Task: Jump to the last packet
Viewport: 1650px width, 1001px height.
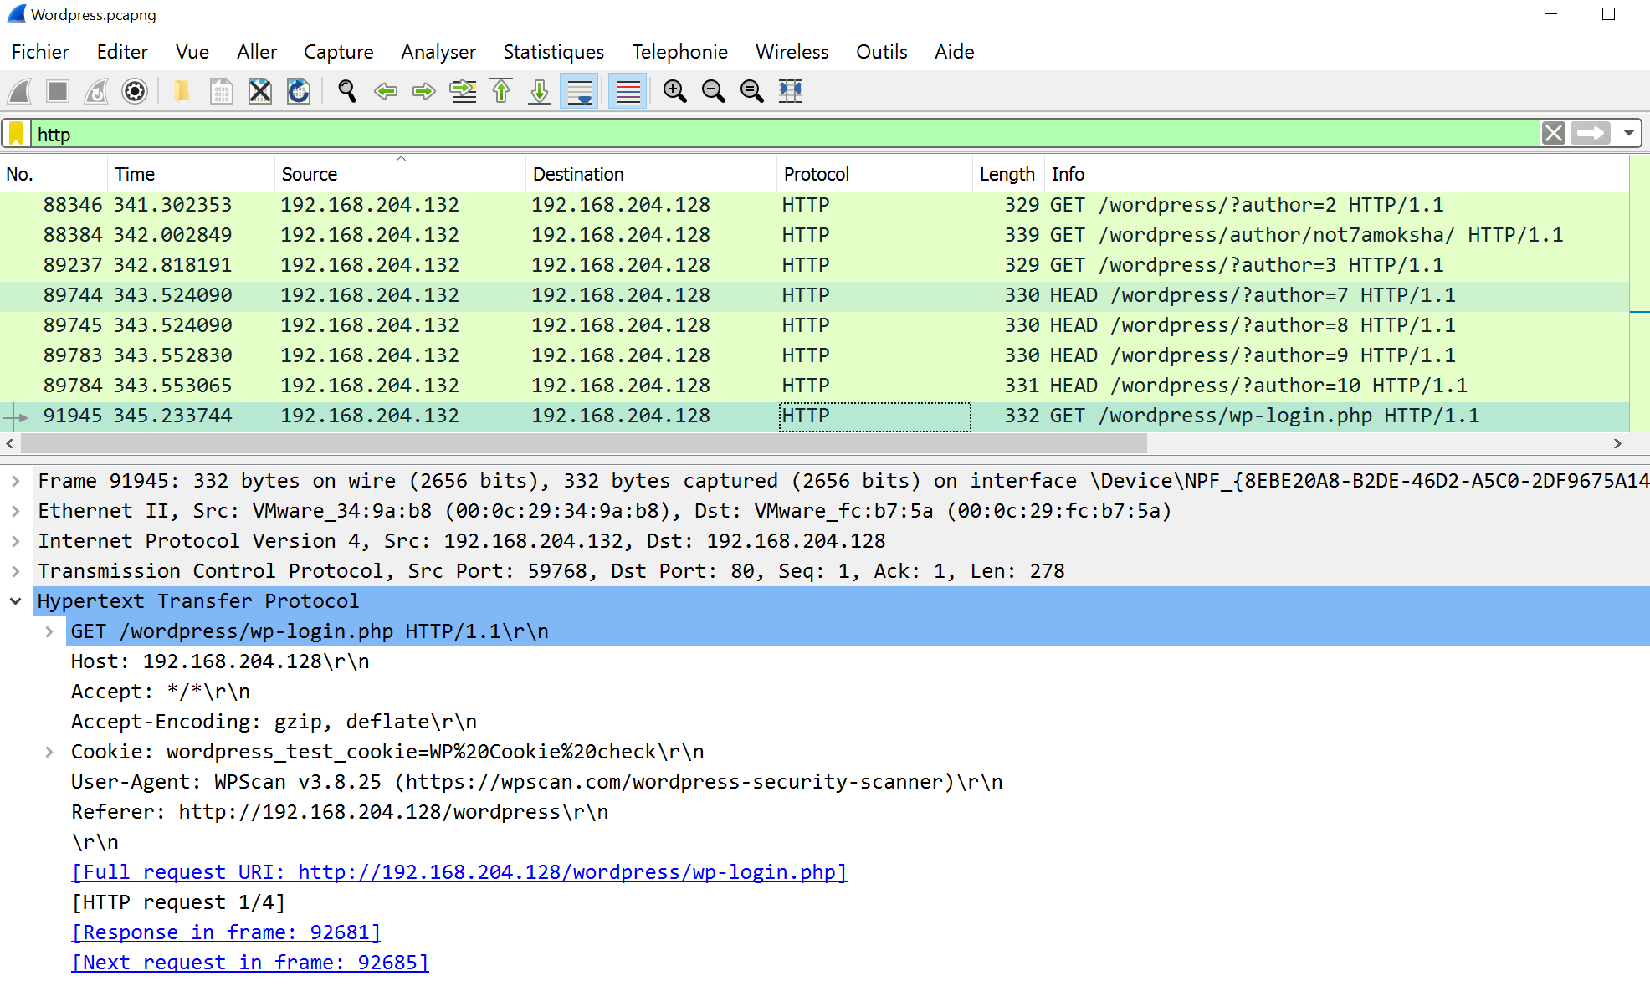Action: [540, 91]
